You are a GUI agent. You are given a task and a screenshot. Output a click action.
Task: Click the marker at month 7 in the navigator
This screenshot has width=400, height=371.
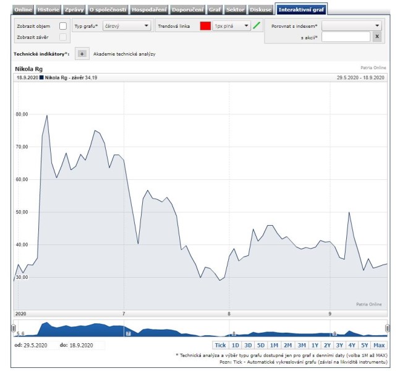pos(128,333)
